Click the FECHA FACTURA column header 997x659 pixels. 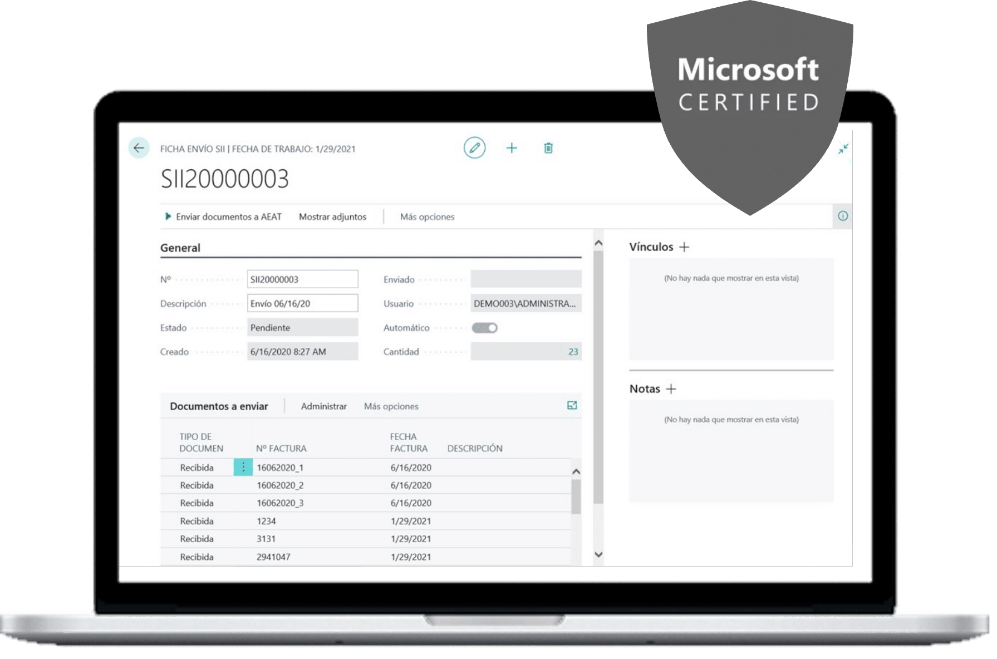(x=409, y=442)
